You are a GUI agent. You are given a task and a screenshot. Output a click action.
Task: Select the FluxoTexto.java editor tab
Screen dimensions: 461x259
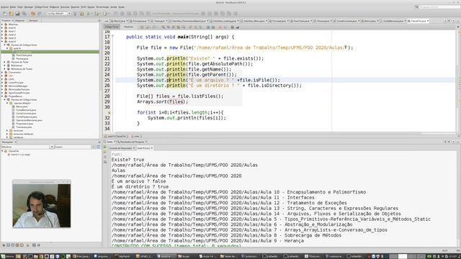coord(302,21)
